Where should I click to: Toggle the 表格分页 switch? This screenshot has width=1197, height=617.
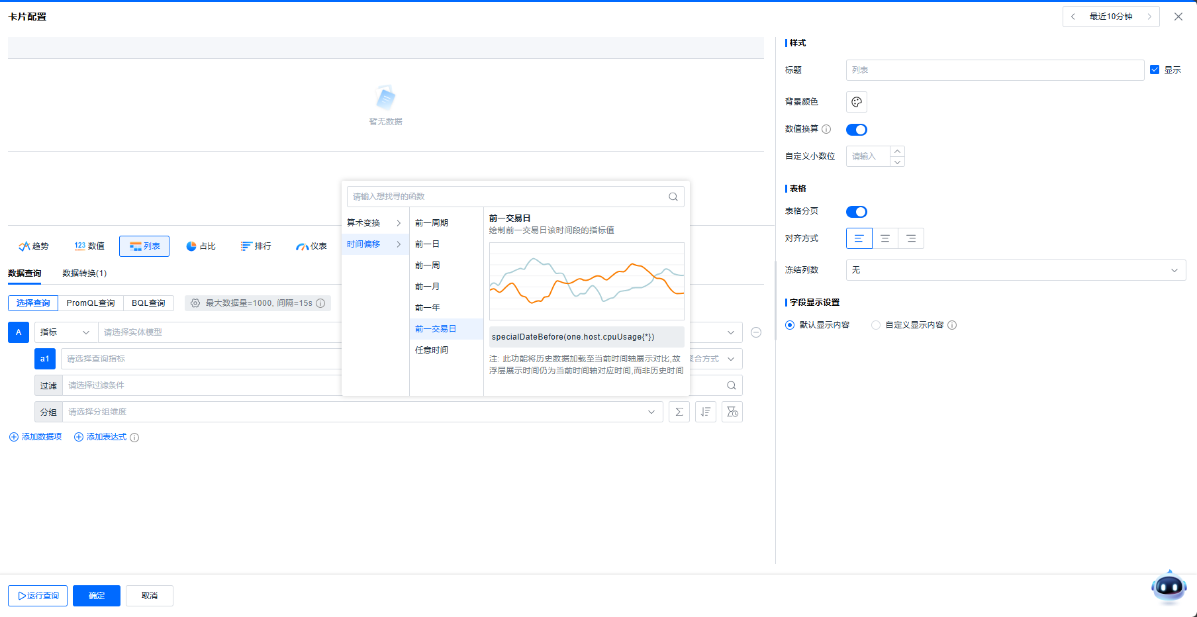856,212
